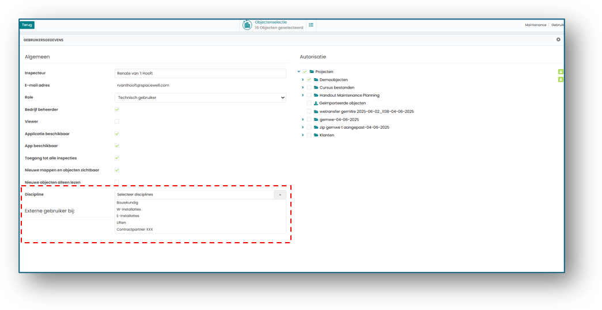Viewport: 602px width, 310px height.
Task: Click the Demoobjecten folder icon
Action: click(316, 80)
